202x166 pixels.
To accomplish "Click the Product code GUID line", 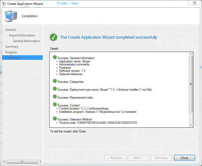I will click(98, 123).
